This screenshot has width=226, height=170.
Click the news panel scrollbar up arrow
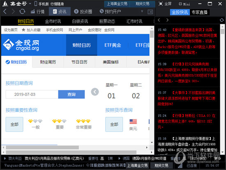click(222, 26)
